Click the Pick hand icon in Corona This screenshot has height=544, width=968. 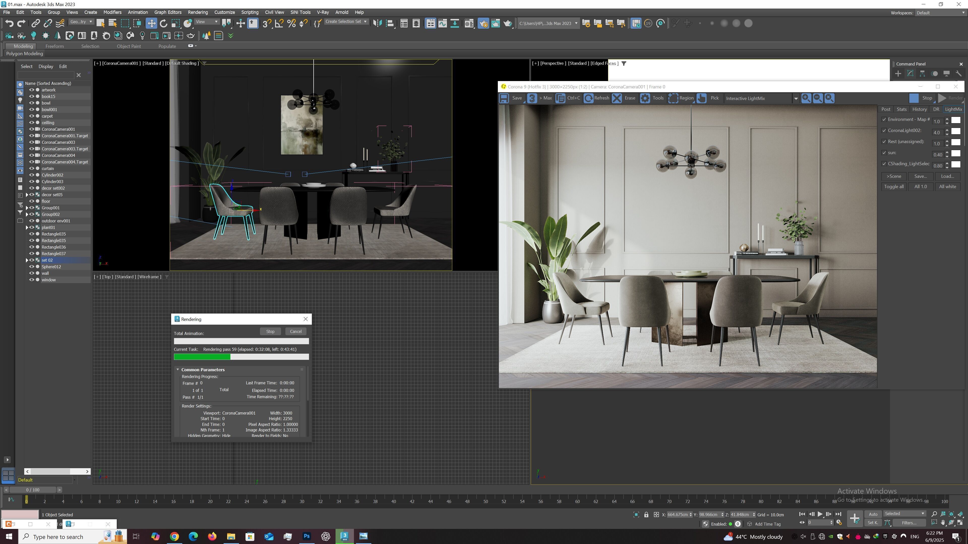click(x=702, y=98)
